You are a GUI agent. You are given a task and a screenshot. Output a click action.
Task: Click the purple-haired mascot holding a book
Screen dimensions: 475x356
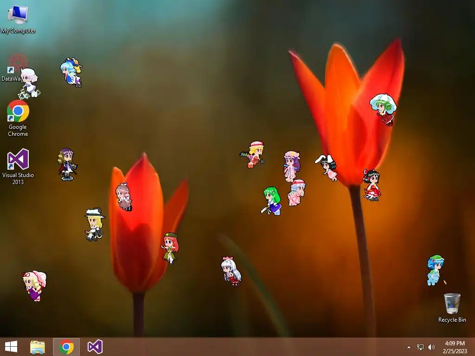pos(67,165)
